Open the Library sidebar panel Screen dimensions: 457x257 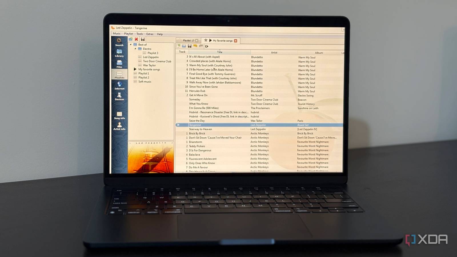pyautogui.click(x=119, y=53)
